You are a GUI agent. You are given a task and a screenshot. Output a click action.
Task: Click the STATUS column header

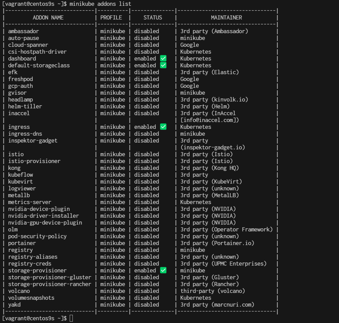point(152,17)
